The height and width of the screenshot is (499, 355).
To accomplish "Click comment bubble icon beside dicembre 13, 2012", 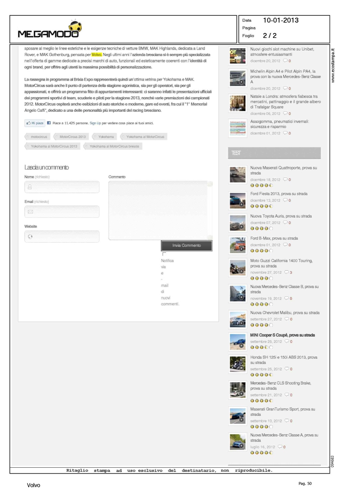I will click(285, 200).
